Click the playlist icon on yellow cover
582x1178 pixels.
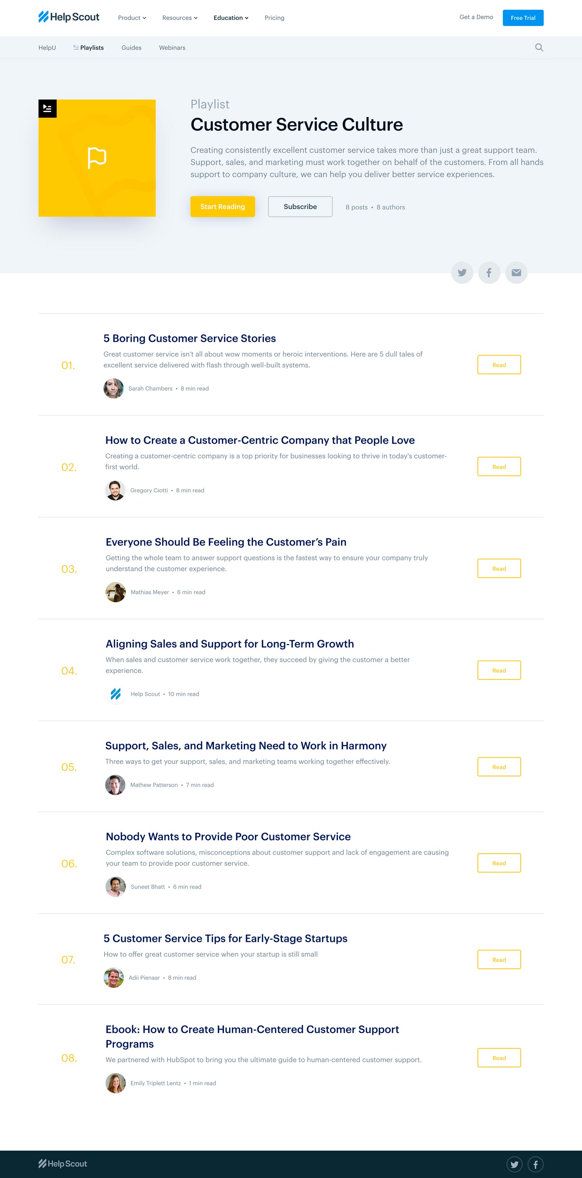point(48,108)
